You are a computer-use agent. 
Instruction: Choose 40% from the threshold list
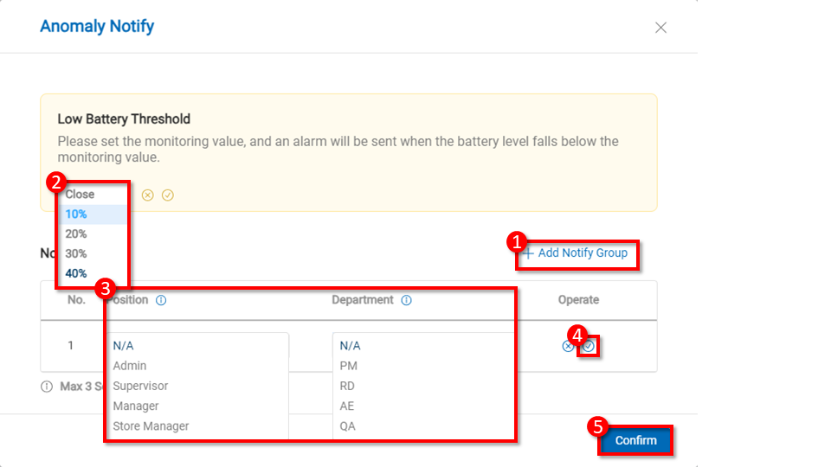(76, 274)
